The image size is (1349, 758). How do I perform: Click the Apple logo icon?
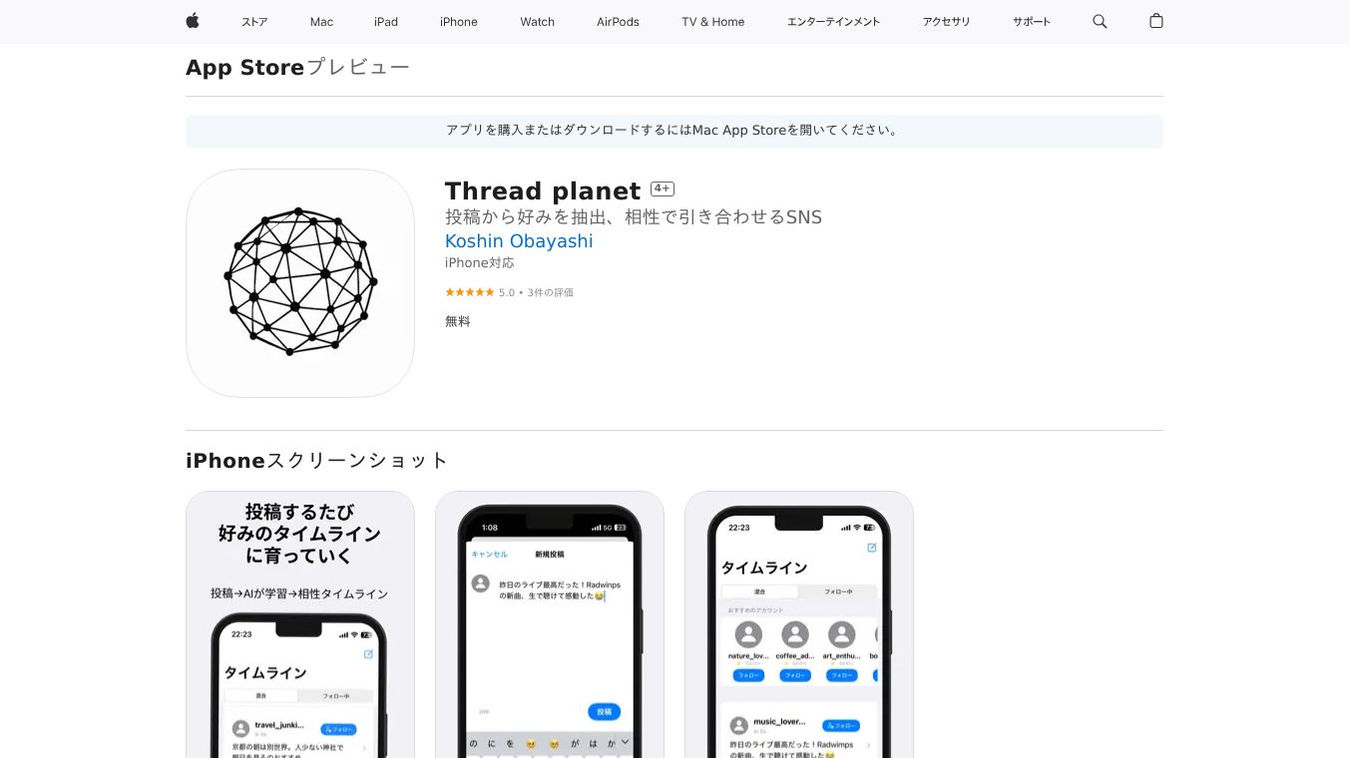click(193, 21)
